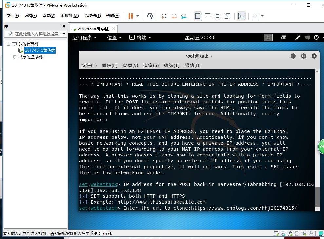Minimize the VMware Workstation window
Screen dimensions: 324x239
tap(294, 5)
